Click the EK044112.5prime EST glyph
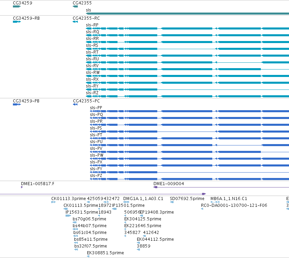The height and width of the screenshot is (258, 289). pos(139,243)
